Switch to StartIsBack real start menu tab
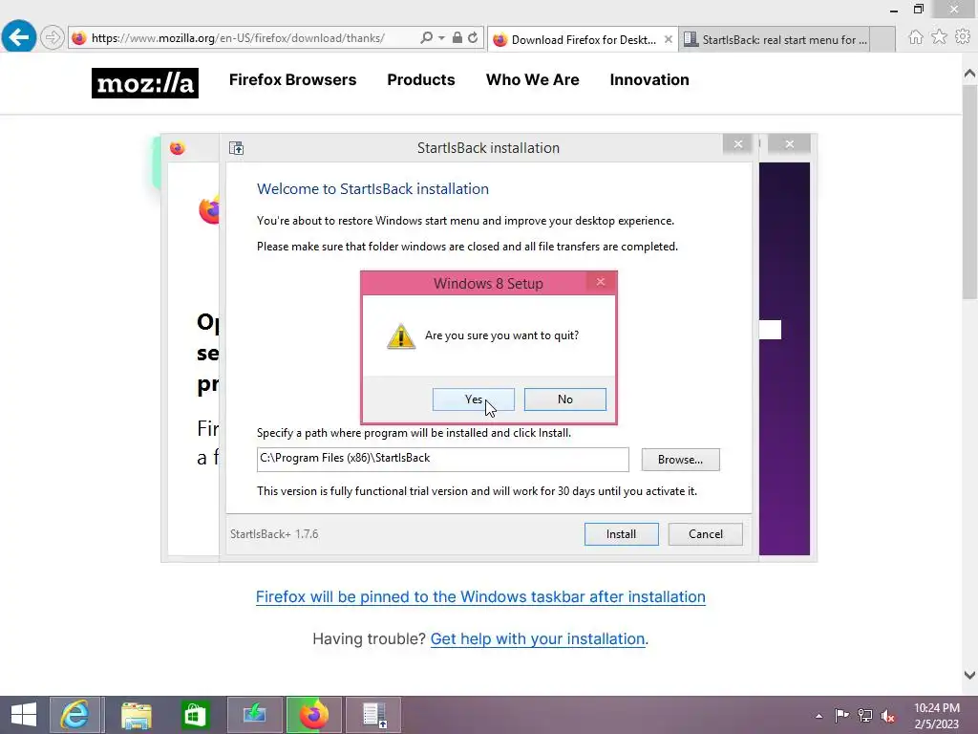Image resolution: width=978 pixels, height=734 pixels. tap(775, 39)
